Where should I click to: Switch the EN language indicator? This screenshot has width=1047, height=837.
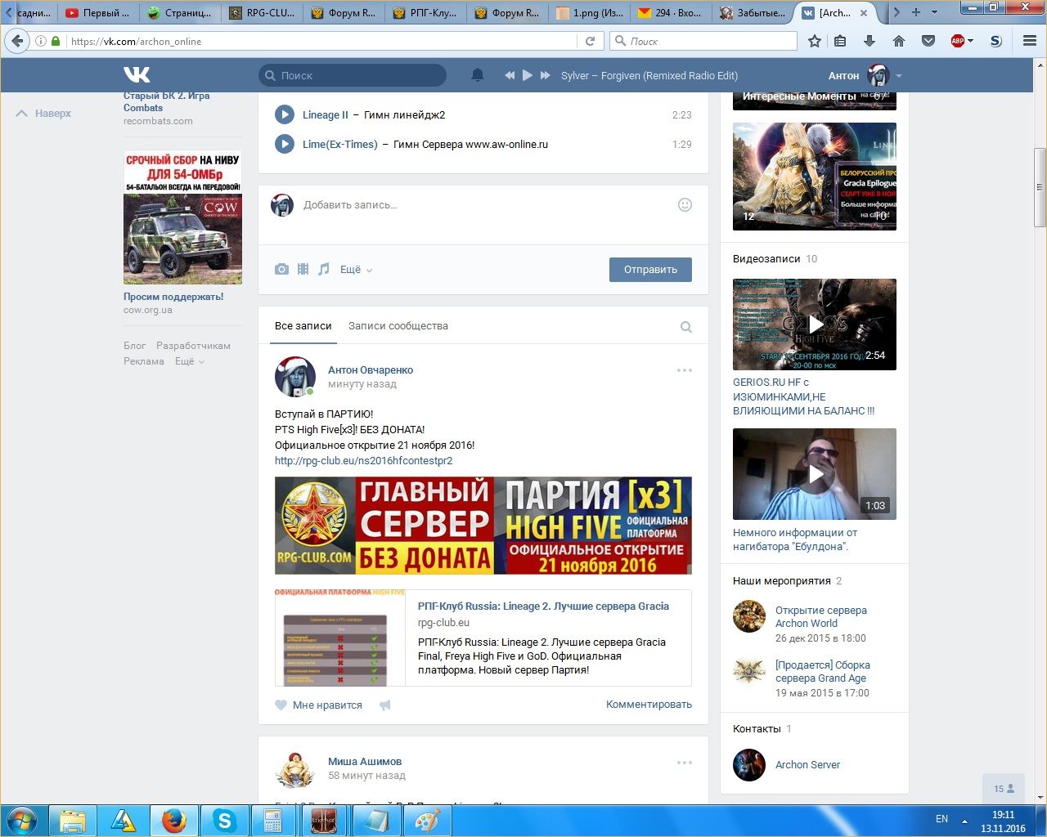pyautogui.click(x=941, y=819)
